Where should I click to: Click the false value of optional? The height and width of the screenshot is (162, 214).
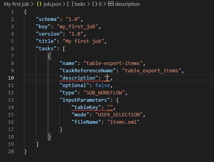(x=103, y=85)
